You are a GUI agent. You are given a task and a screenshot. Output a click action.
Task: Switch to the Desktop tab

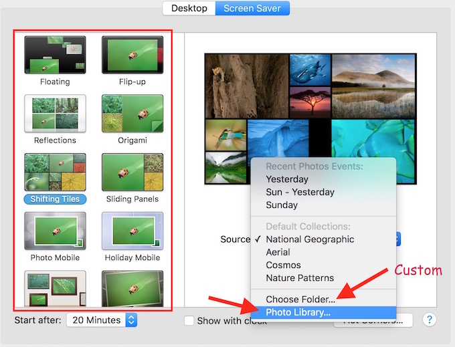coord(189,8)
